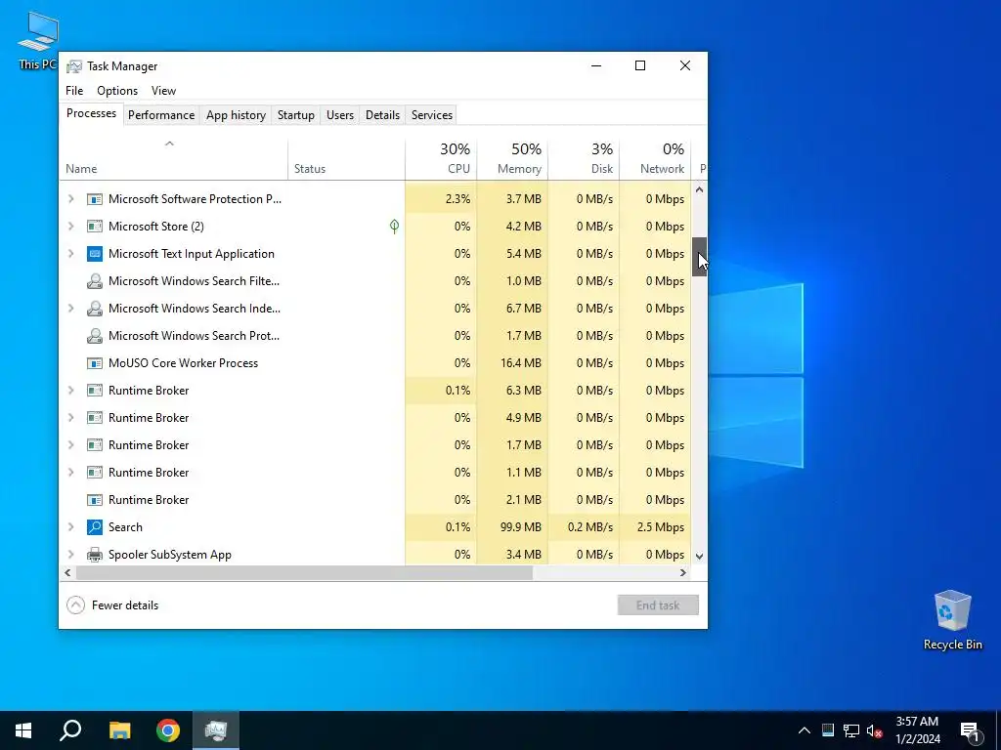
Task: Click the horizontal scrollbar left arrow
Action: click(67, 572)
